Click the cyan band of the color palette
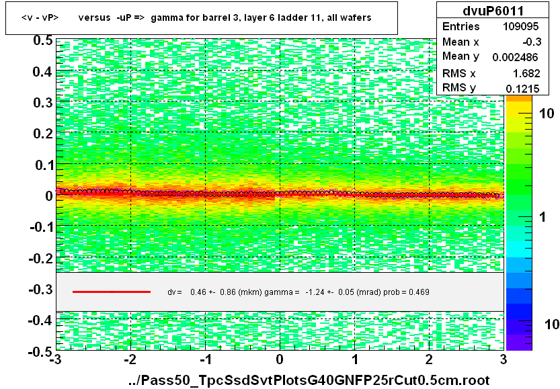 click(519, 249)
